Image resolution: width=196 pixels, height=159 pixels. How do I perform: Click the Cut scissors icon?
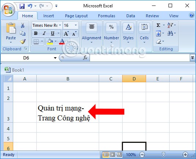(x=22, y=25)
